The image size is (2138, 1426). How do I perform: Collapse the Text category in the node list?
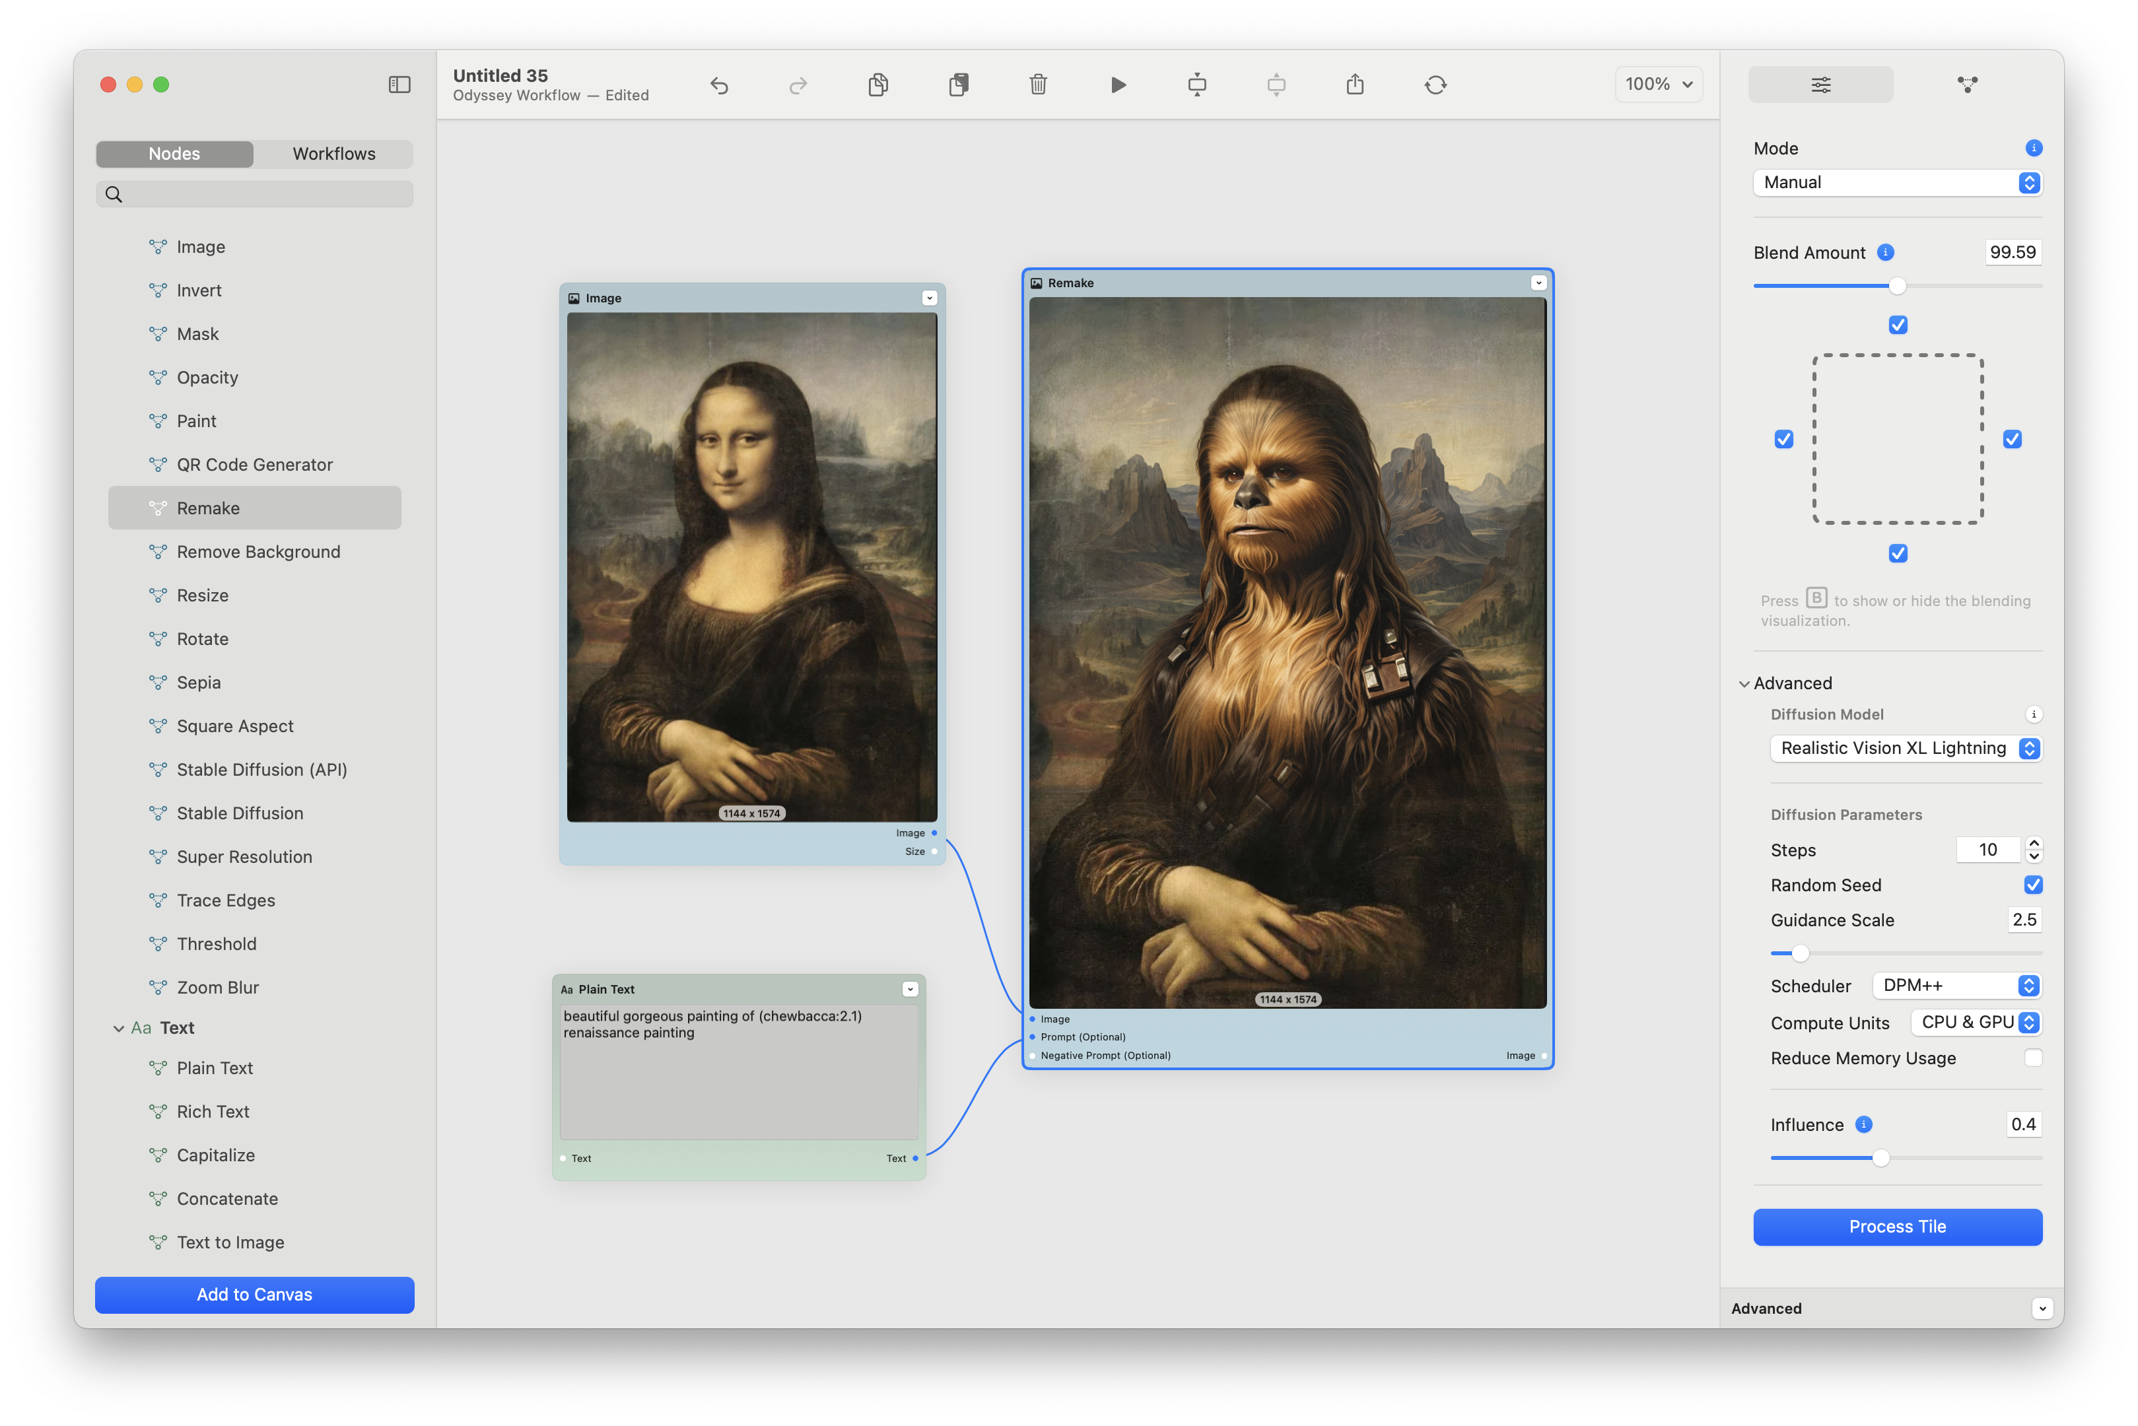pos(118,1029)
